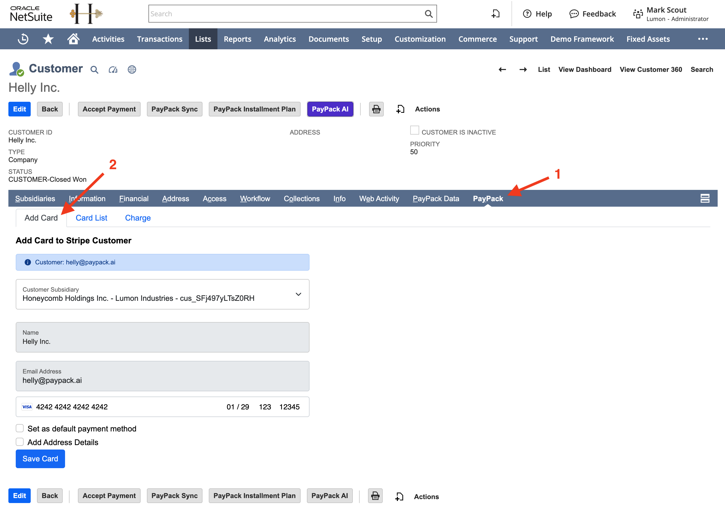725x513 pixels.
Task: Open the Activities menu
Action: (x=108, y=39)
